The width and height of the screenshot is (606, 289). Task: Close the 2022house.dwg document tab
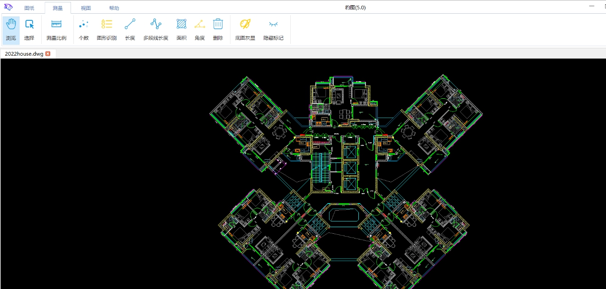(x=48, y=54)
